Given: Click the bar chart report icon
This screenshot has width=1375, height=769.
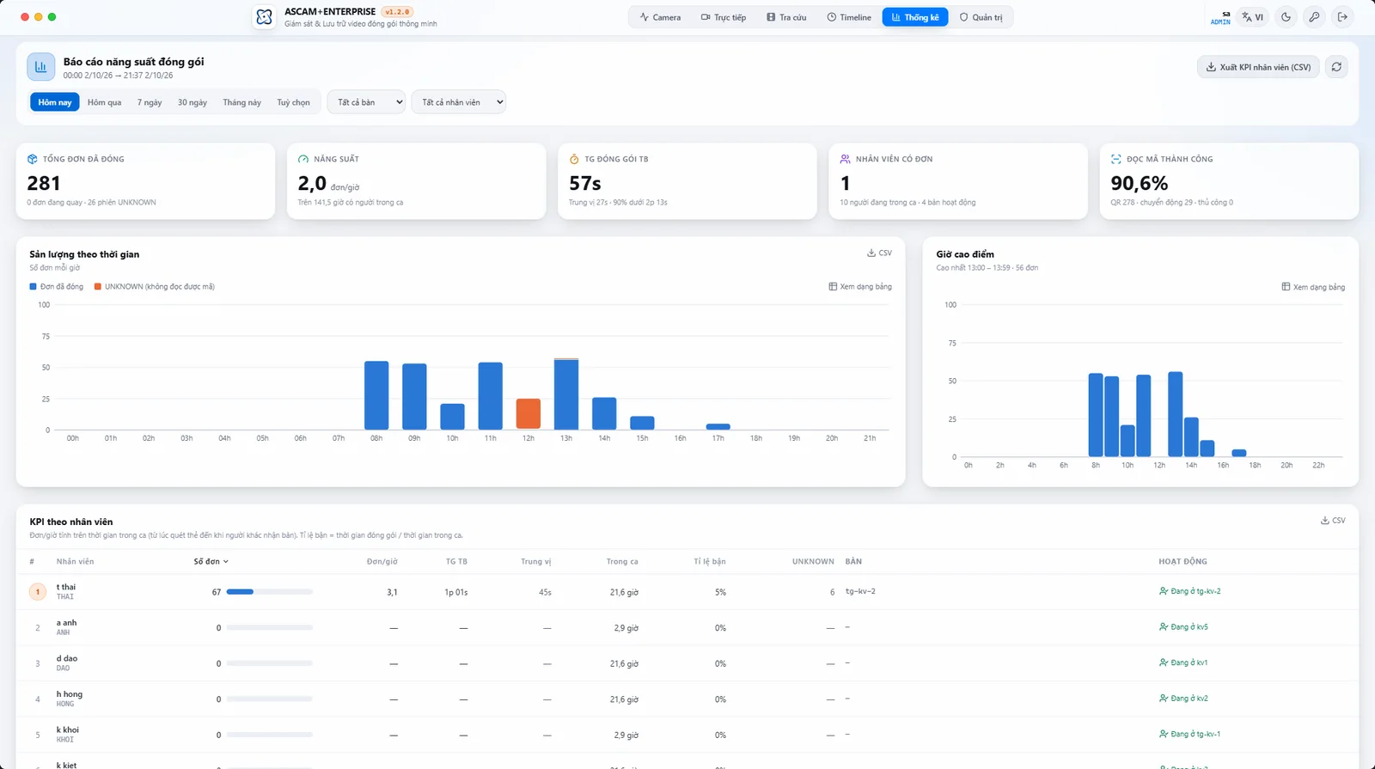Looking at the screenshot, I should pos(40,67).
